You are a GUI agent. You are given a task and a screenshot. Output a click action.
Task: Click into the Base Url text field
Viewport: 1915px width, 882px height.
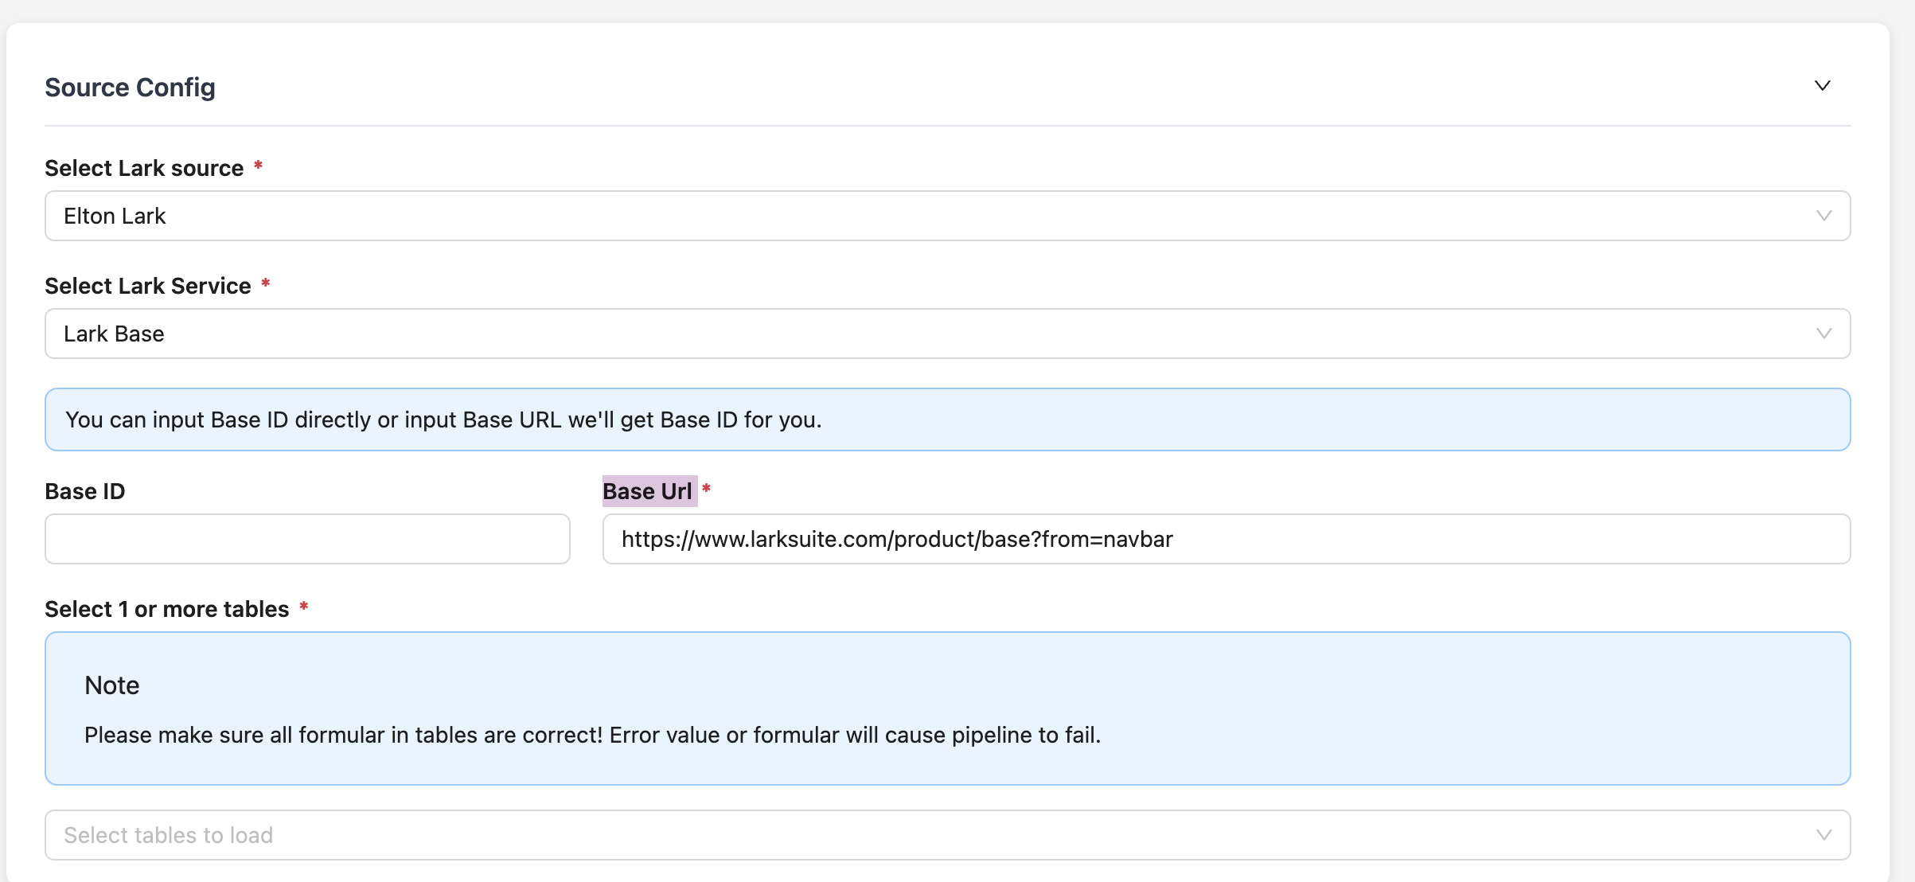pyautogui.click(x=1226, y=539)
